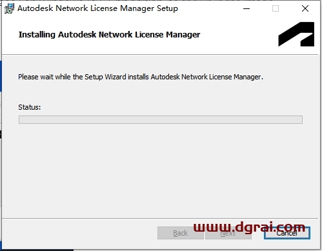Click the bold Installing Autodesk Network License Manager heading
The image size is (322, 251).
109,35
